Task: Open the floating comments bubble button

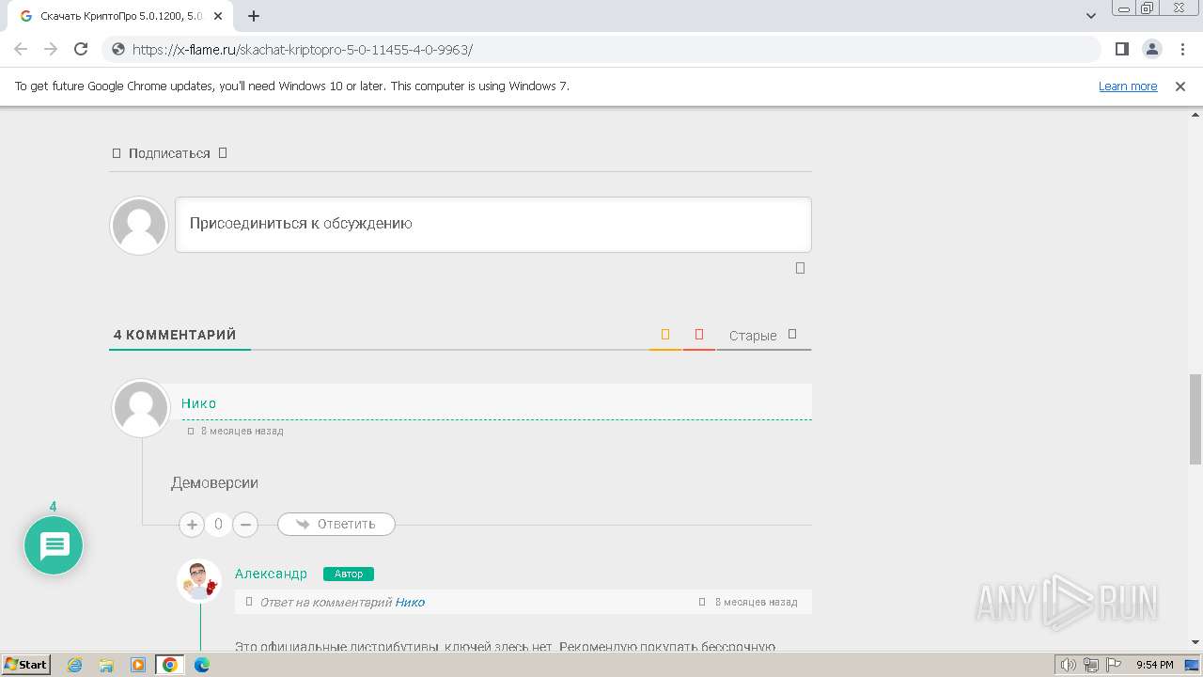Action: coord(54,545)
